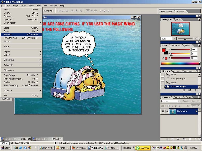This screenshot has height=151, width=202.
Task: Click the create new layer icon
Action: [x=190, y=139]
